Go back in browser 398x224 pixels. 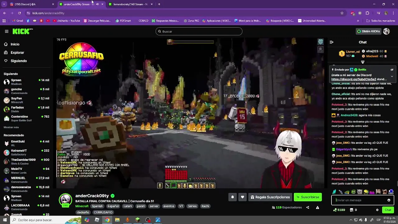pos(4,13)
